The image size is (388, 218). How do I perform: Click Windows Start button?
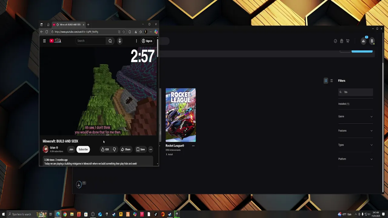click(3, 214)
